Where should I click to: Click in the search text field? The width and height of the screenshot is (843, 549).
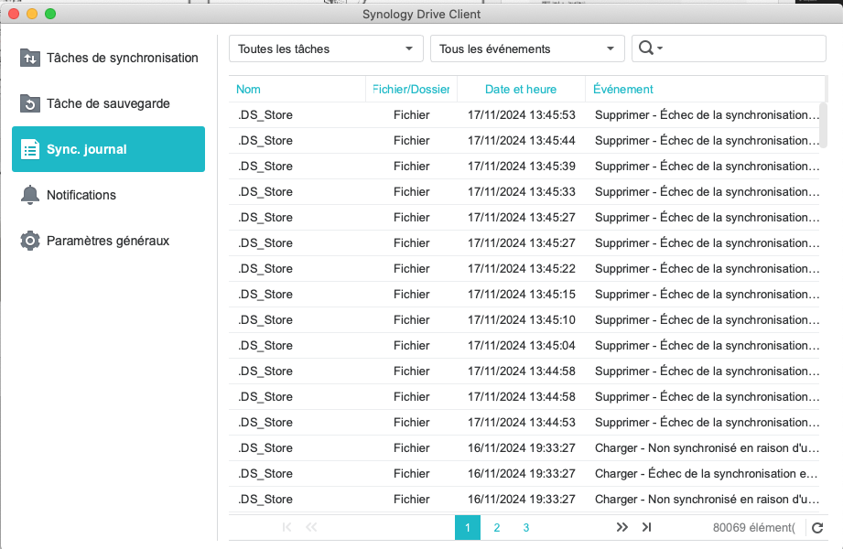coord(741,48)
